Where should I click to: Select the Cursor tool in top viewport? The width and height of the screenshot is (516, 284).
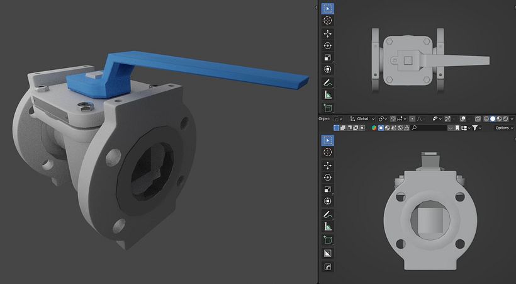327,20
